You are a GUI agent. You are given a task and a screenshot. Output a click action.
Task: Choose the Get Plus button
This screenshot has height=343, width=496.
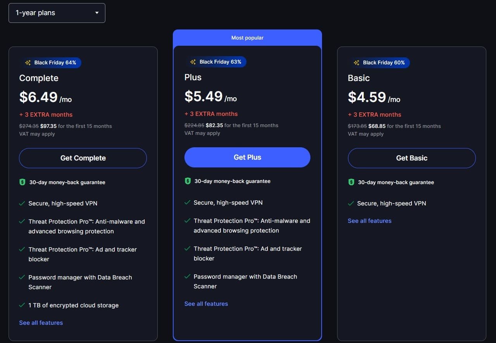pyautogui.click(x=247, y=157)
